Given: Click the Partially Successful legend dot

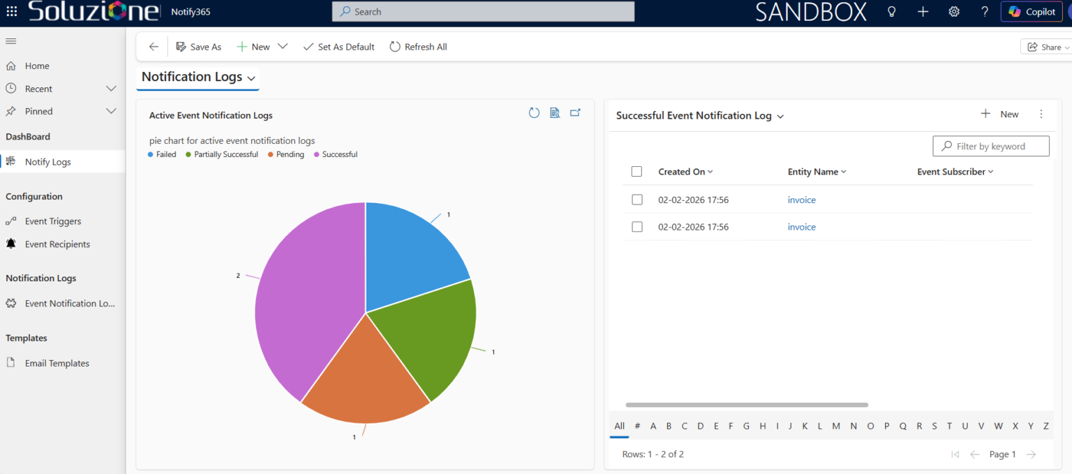Looking at the screenshot, I should point(188,154).
